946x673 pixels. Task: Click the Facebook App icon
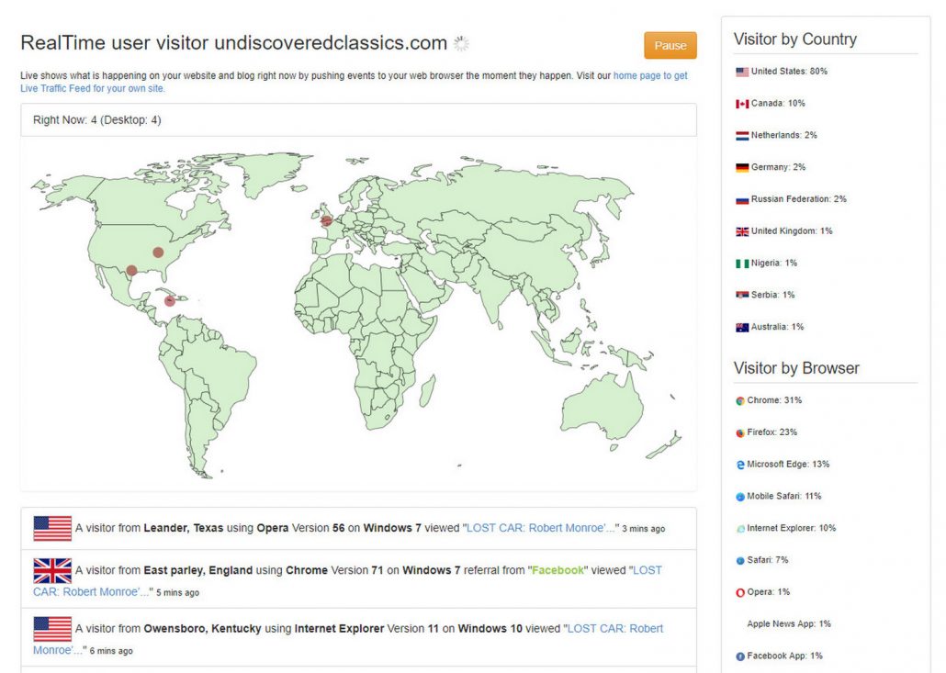point(740,656)
